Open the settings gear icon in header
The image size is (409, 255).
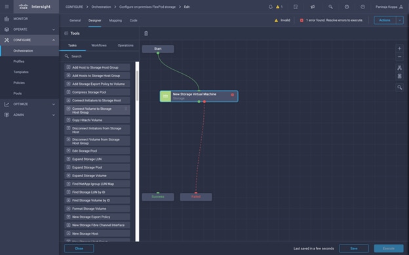[x=347, y=7]
